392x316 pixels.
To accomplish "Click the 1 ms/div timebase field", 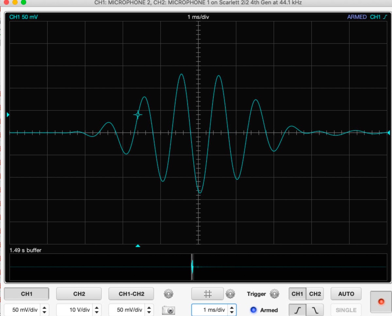I will tap(210, 310).
